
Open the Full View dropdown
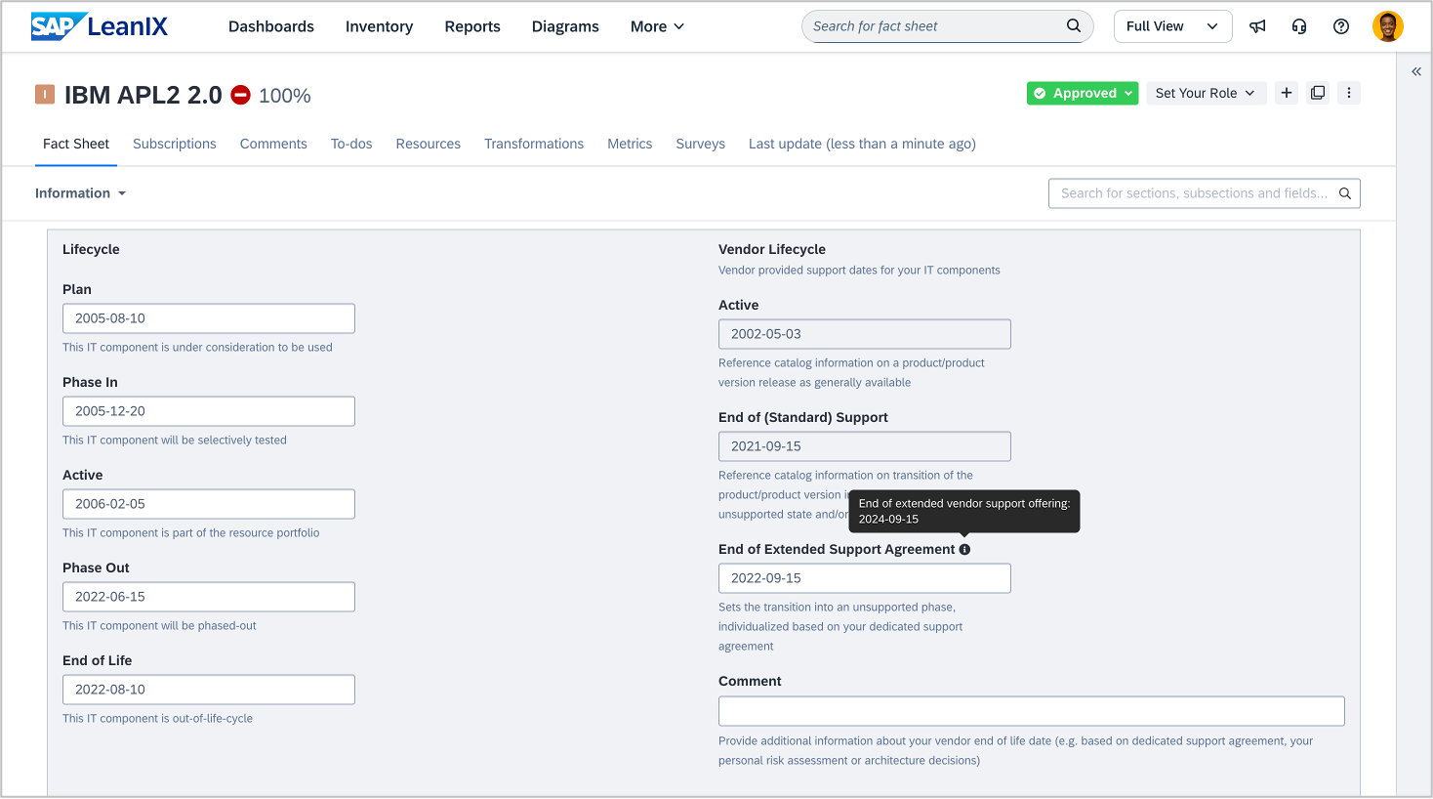click(x=1172, y=26)
